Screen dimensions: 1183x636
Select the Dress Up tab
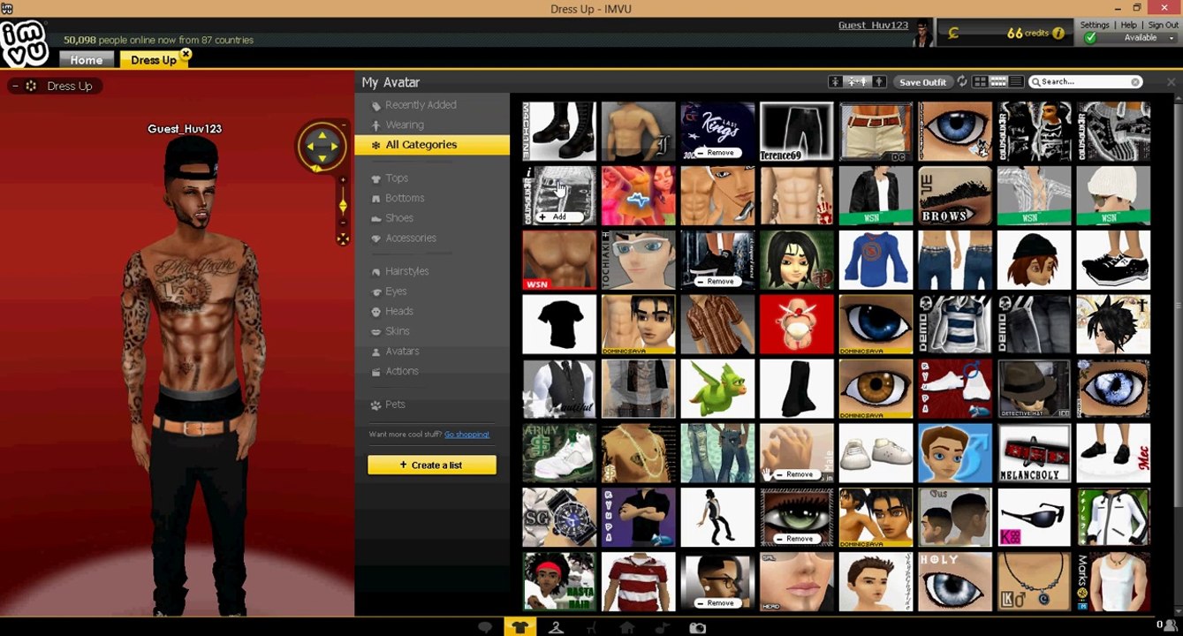point(154,59)
